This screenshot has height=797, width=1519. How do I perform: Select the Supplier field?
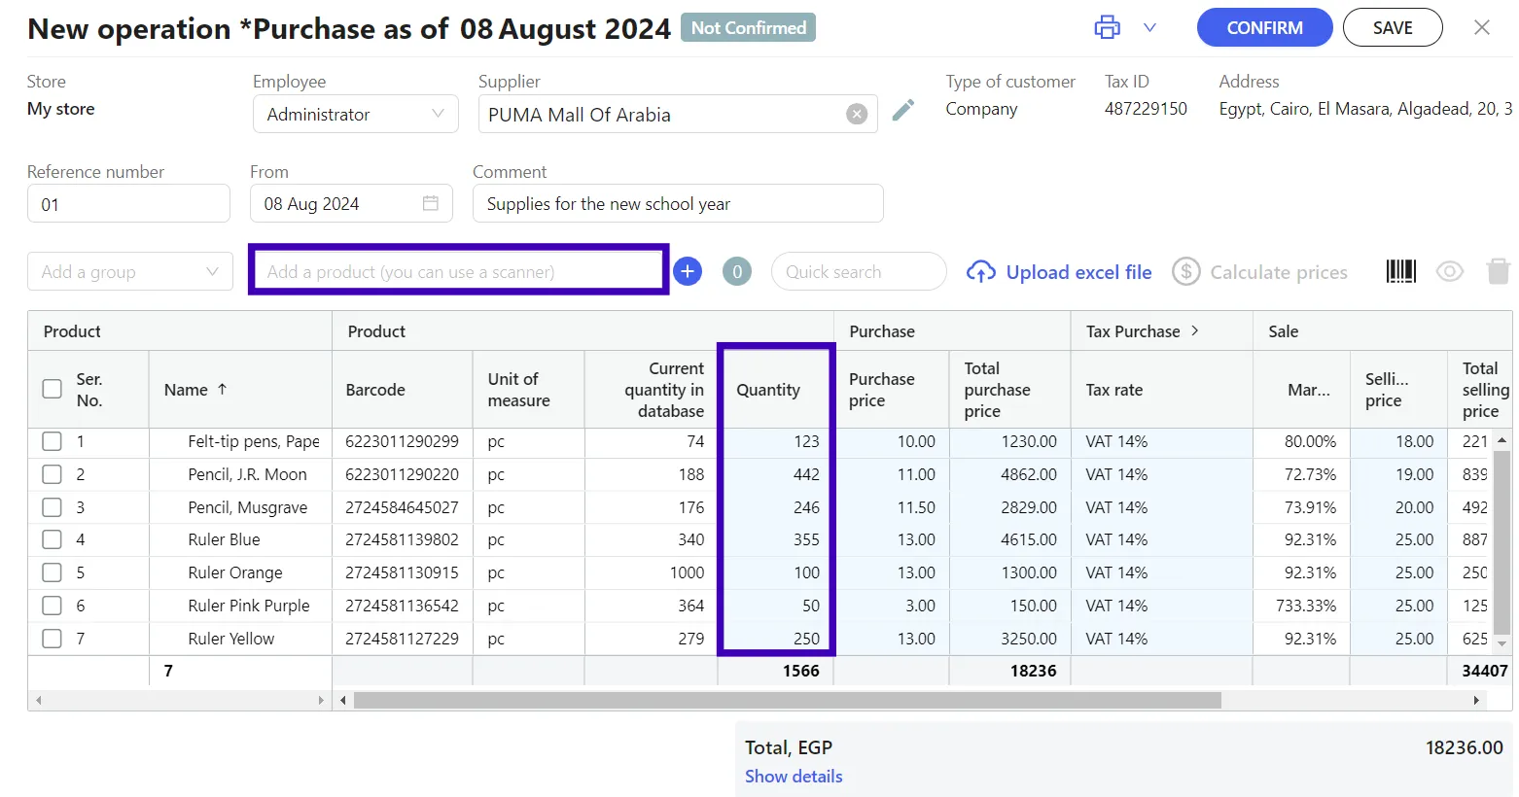click(678, 114)
